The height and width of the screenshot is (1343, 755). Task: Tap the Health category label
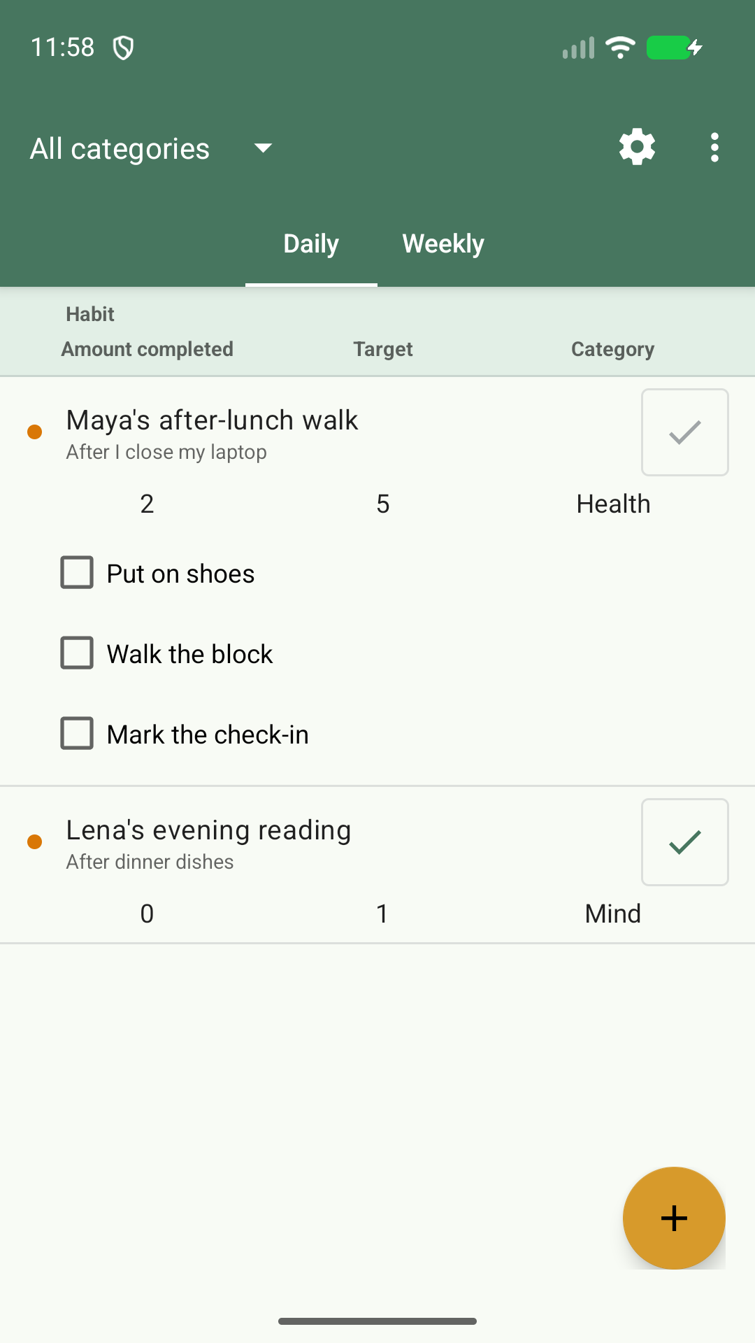tap(613, 504)
